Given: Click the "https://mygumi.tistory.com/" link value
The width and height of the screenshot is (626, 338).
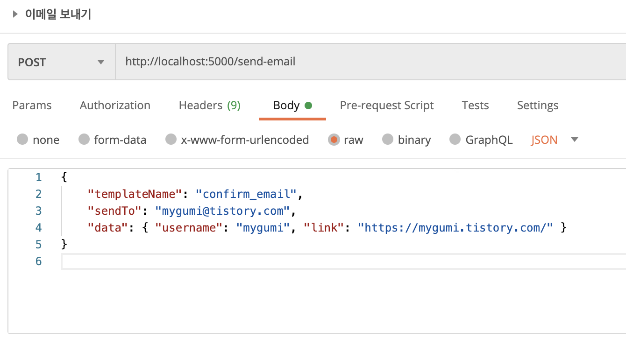Looking at the screenshot, I should pos(455,228).
